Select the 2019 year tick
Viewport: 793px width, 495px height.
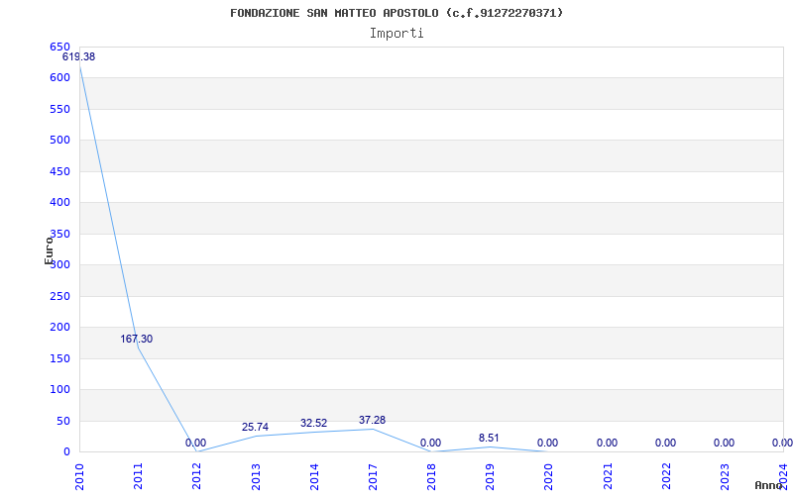[490, 475]
